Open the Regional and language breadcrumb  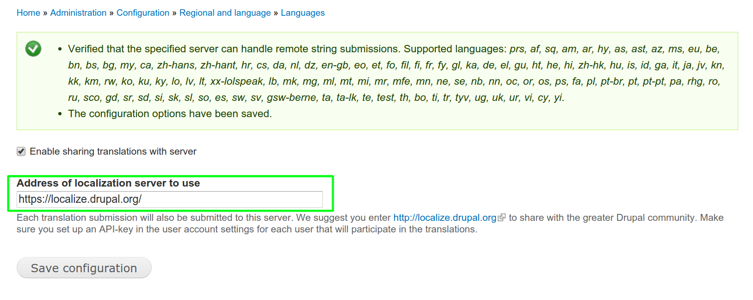coord(225,13)
